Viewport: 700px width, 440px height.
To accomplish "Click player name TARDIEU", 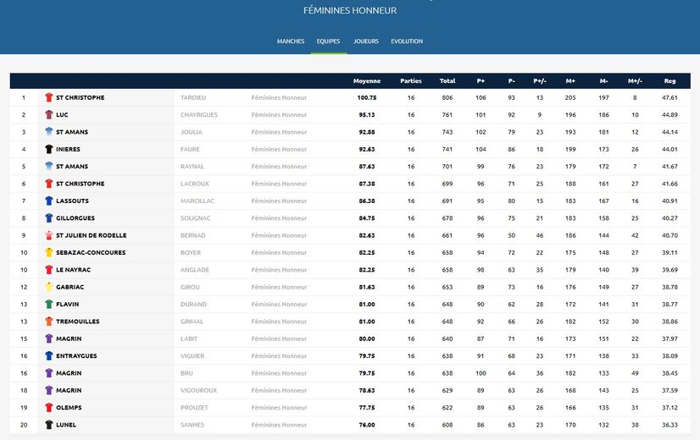I will [x=193, y=98].
